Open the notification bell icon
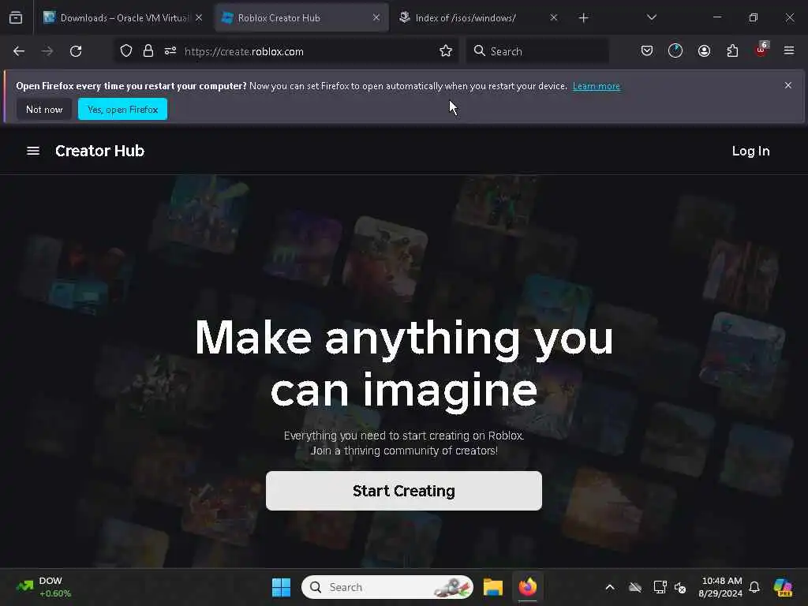The width and height of the screenshot is (808, 606). pos(754,587)
